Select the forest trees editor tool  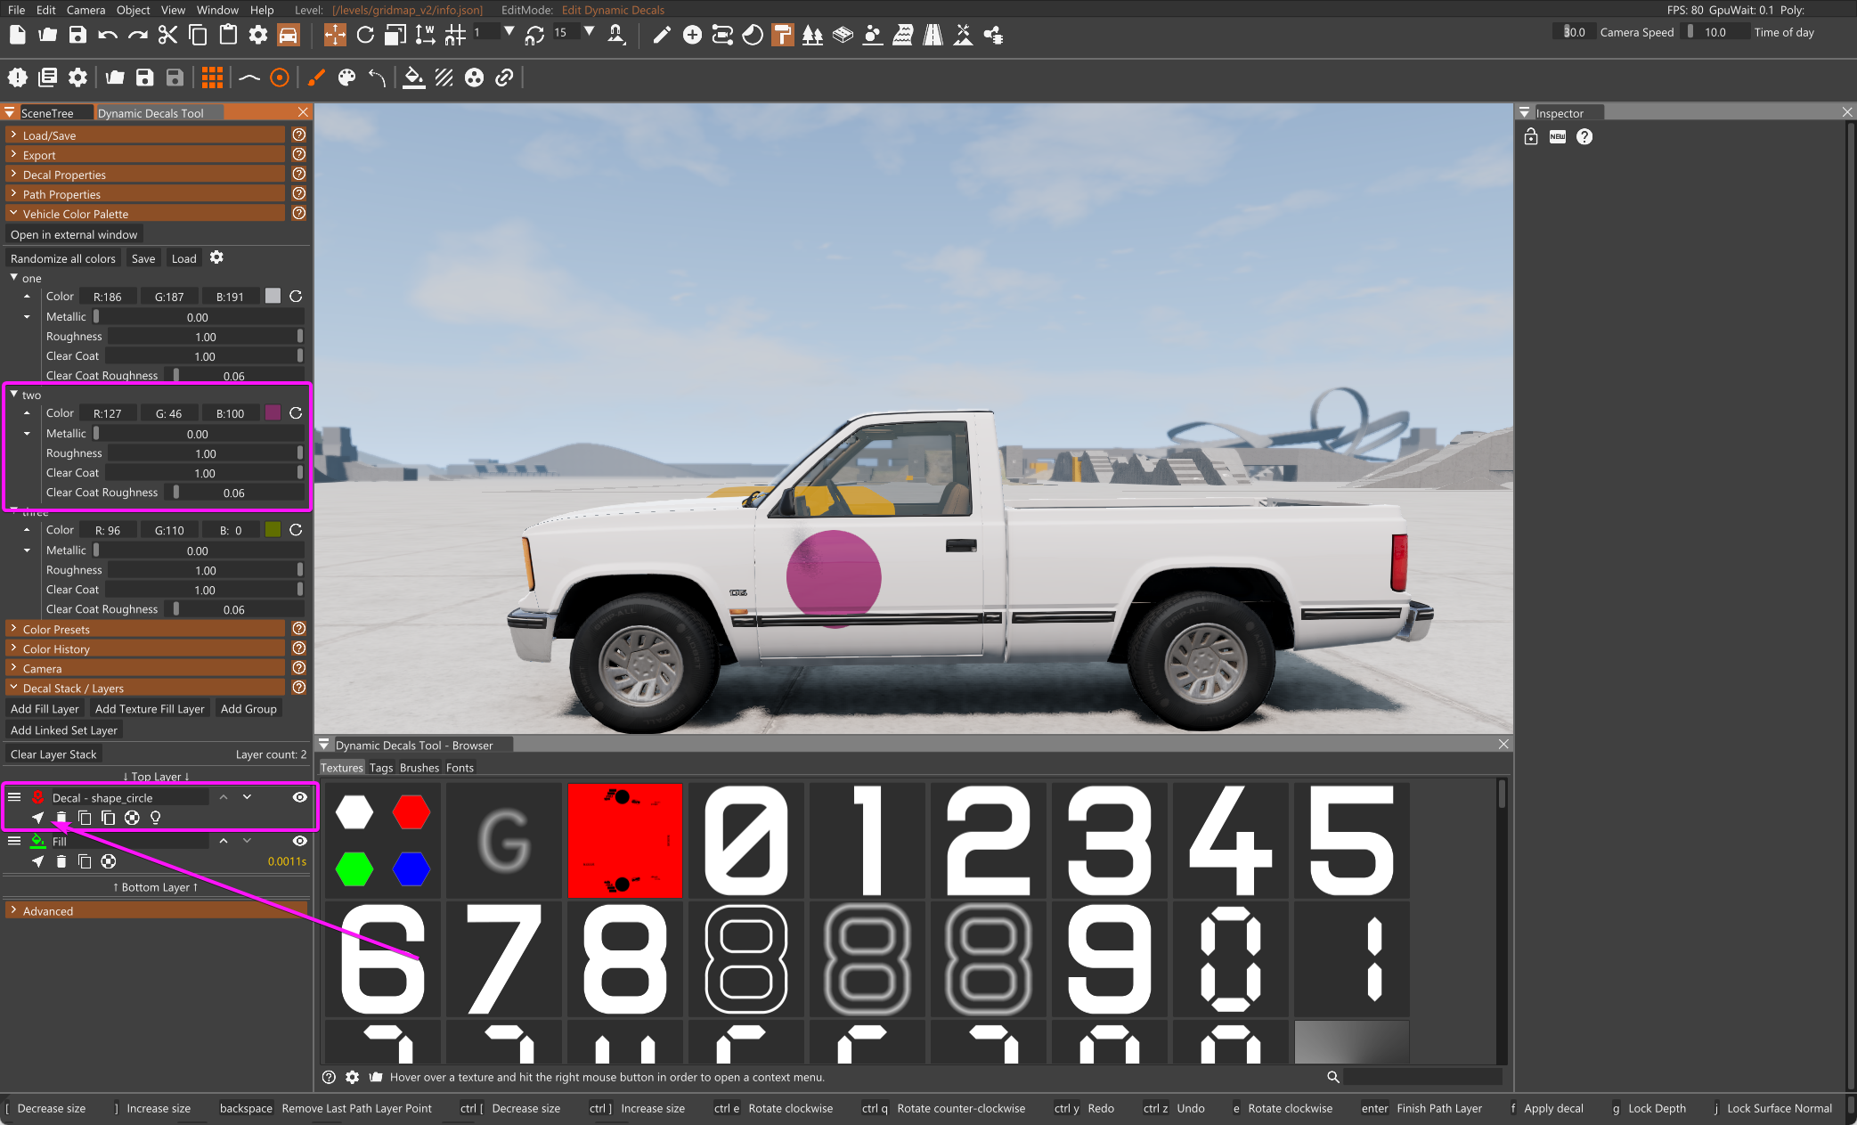(812, 35)
